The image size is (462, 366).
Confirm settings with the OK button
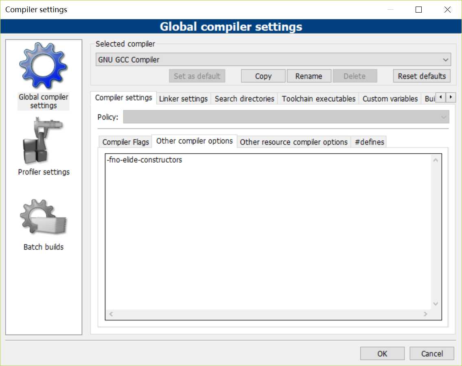point(382,353)
